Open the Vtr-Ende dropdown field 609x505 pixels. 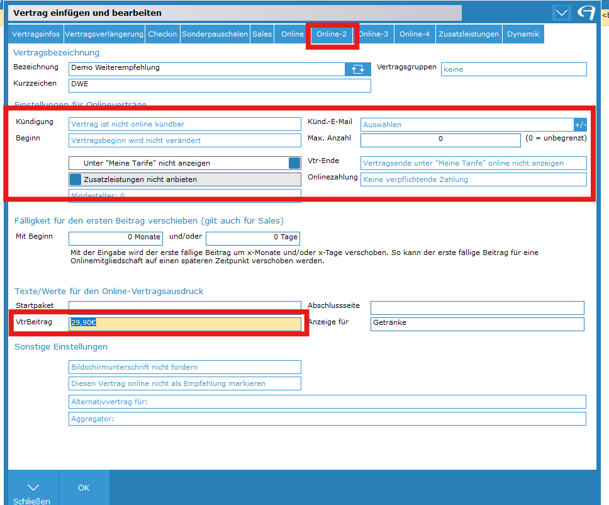473,163
